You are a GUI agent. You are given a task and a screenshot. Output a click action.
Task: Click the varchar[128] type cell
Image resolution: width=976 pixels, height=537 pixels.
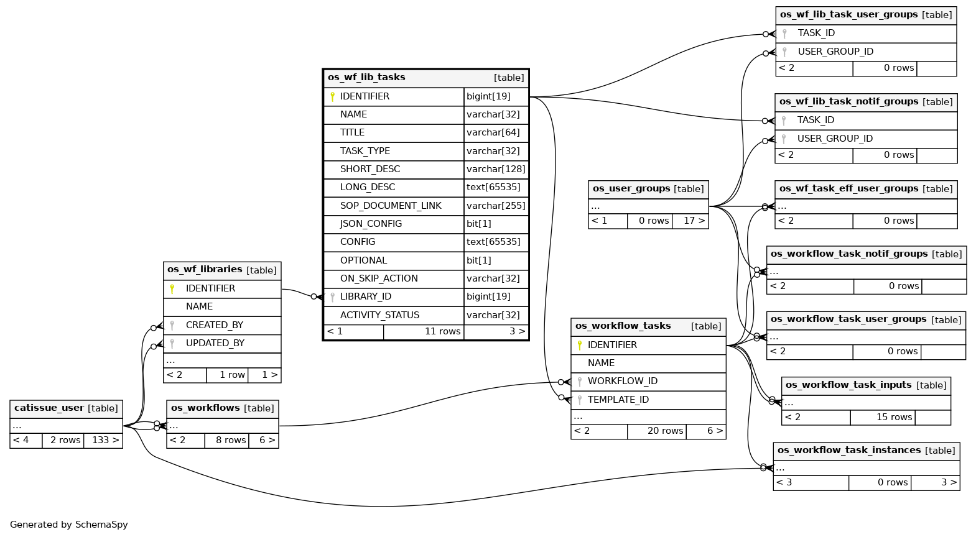point(496,170)
